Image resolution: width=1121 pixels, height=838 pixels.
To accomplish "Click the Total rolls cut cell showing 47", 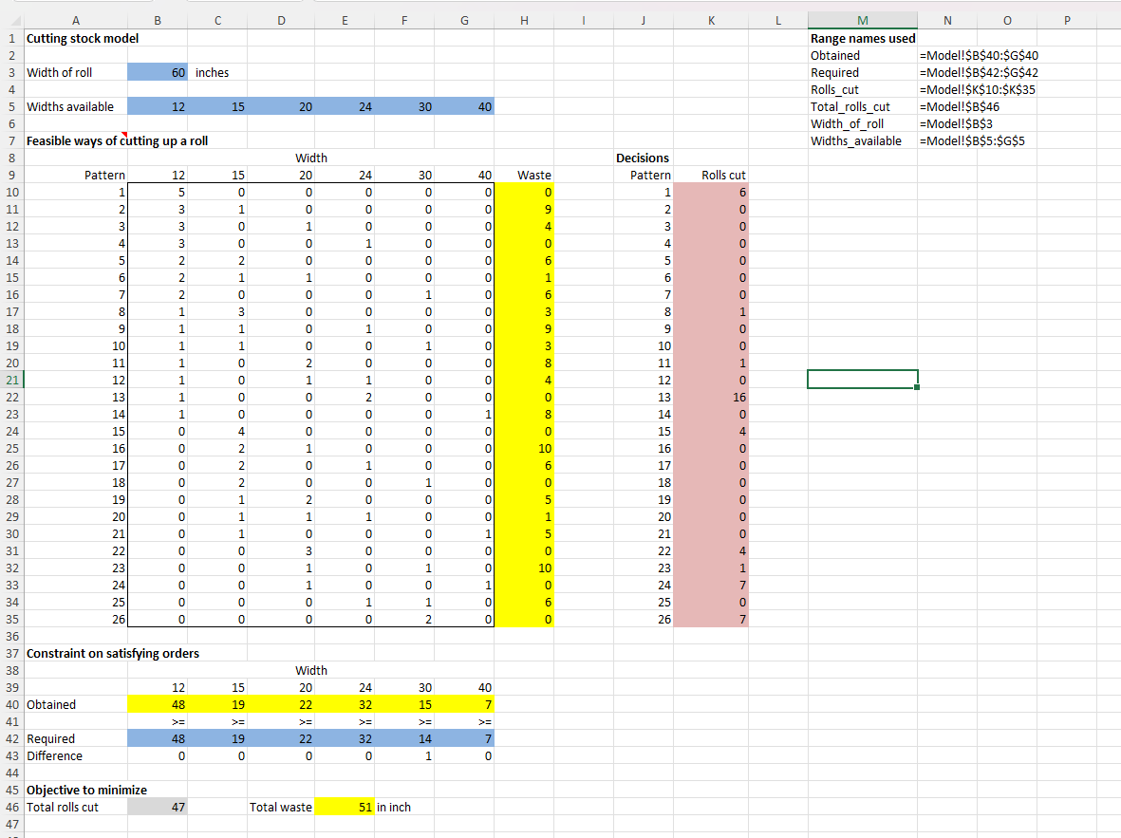I will (158, 807).
